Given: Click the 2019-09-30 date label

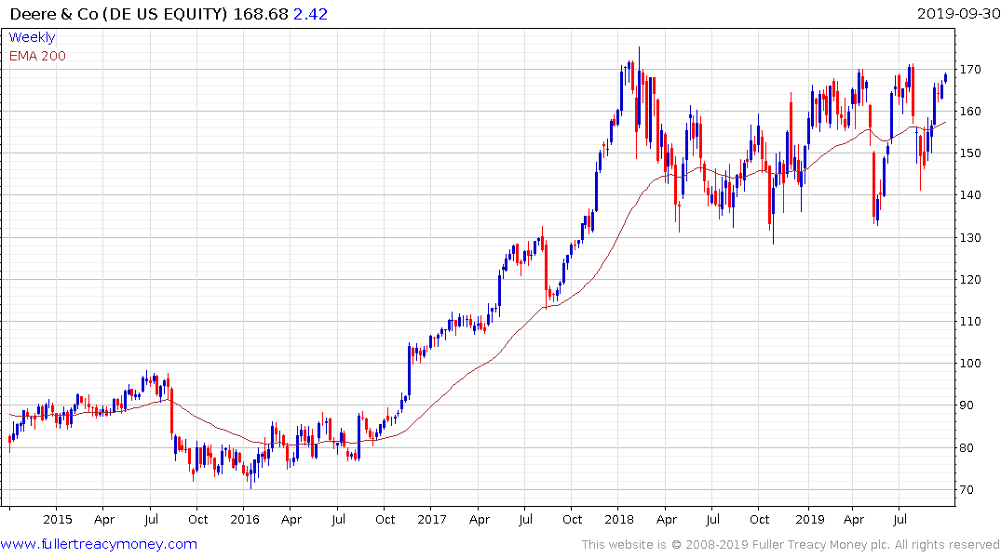Looking at the screenshot, I should 958,14.
